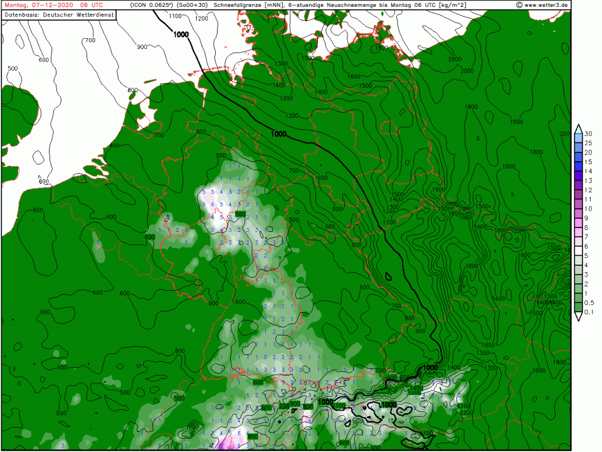This screenshot has height=452, width=602.
Task: Click the www.wetter3.de copyright link
Action: tap(542, 5)
